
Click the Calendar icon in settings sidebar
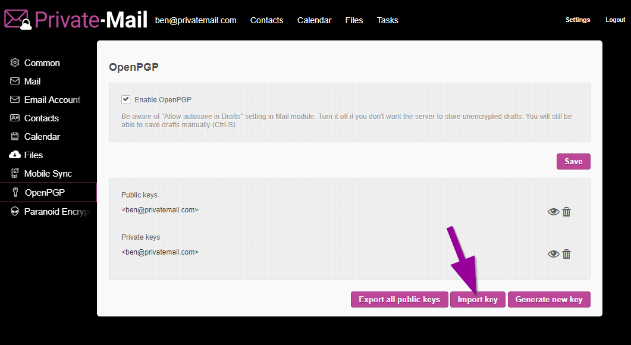coord(15,137)
